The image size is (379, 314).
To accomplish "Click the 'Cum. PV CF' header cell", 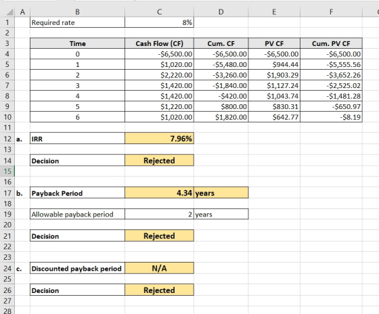I will (331, 43).
